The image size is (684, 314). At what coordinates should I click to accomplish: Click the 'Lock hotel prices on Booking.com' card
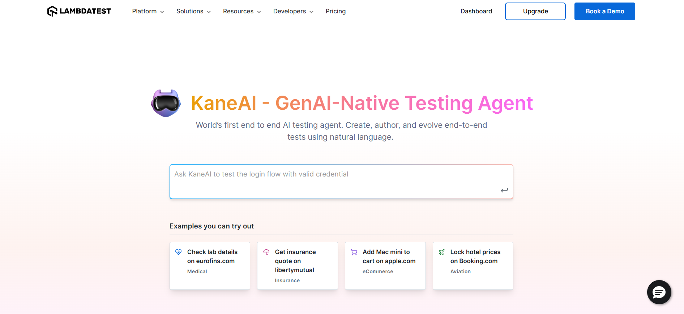coord(473,266)
